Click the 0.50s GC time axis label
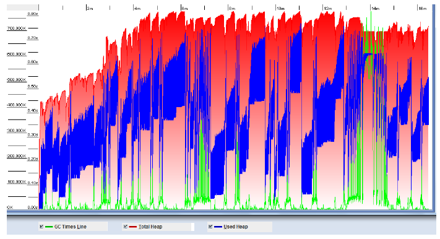Screen dimensions: 440x239 33,87
